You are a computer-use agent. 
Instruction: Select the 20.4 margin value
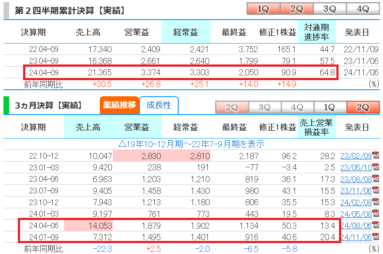pos(328,237)
